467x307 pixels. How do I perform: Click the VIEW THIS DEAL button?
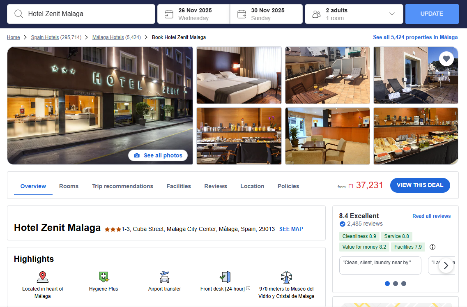pyautogui.click(x=420, y=185)
